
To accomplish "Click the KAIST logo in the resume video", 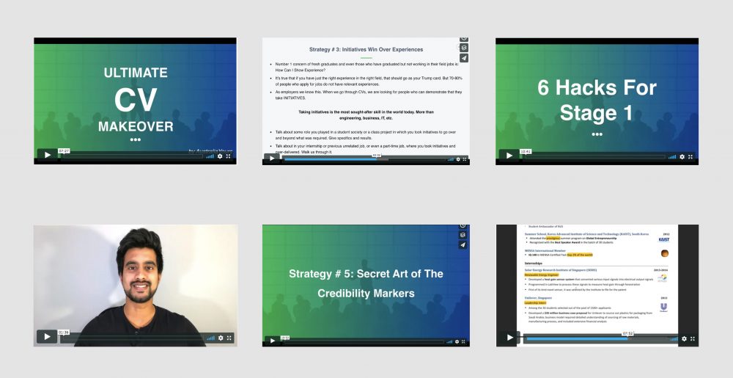I will [x=664, y=239].
